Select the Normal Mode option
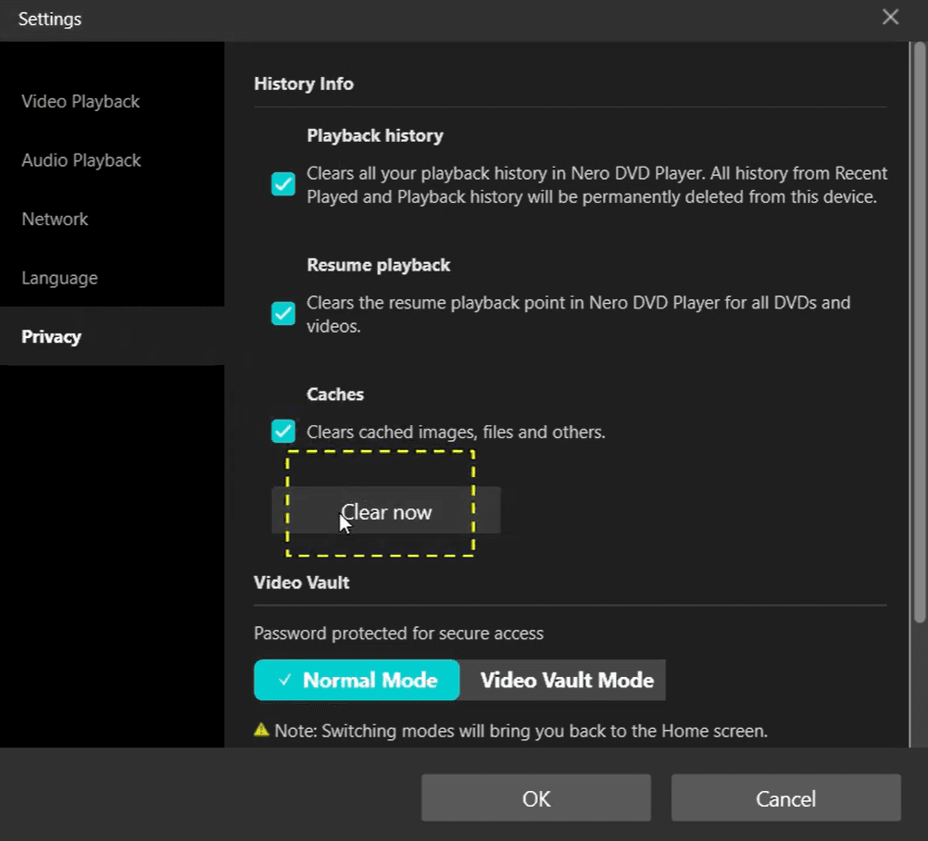928x841 pixels. pos(357,680)
